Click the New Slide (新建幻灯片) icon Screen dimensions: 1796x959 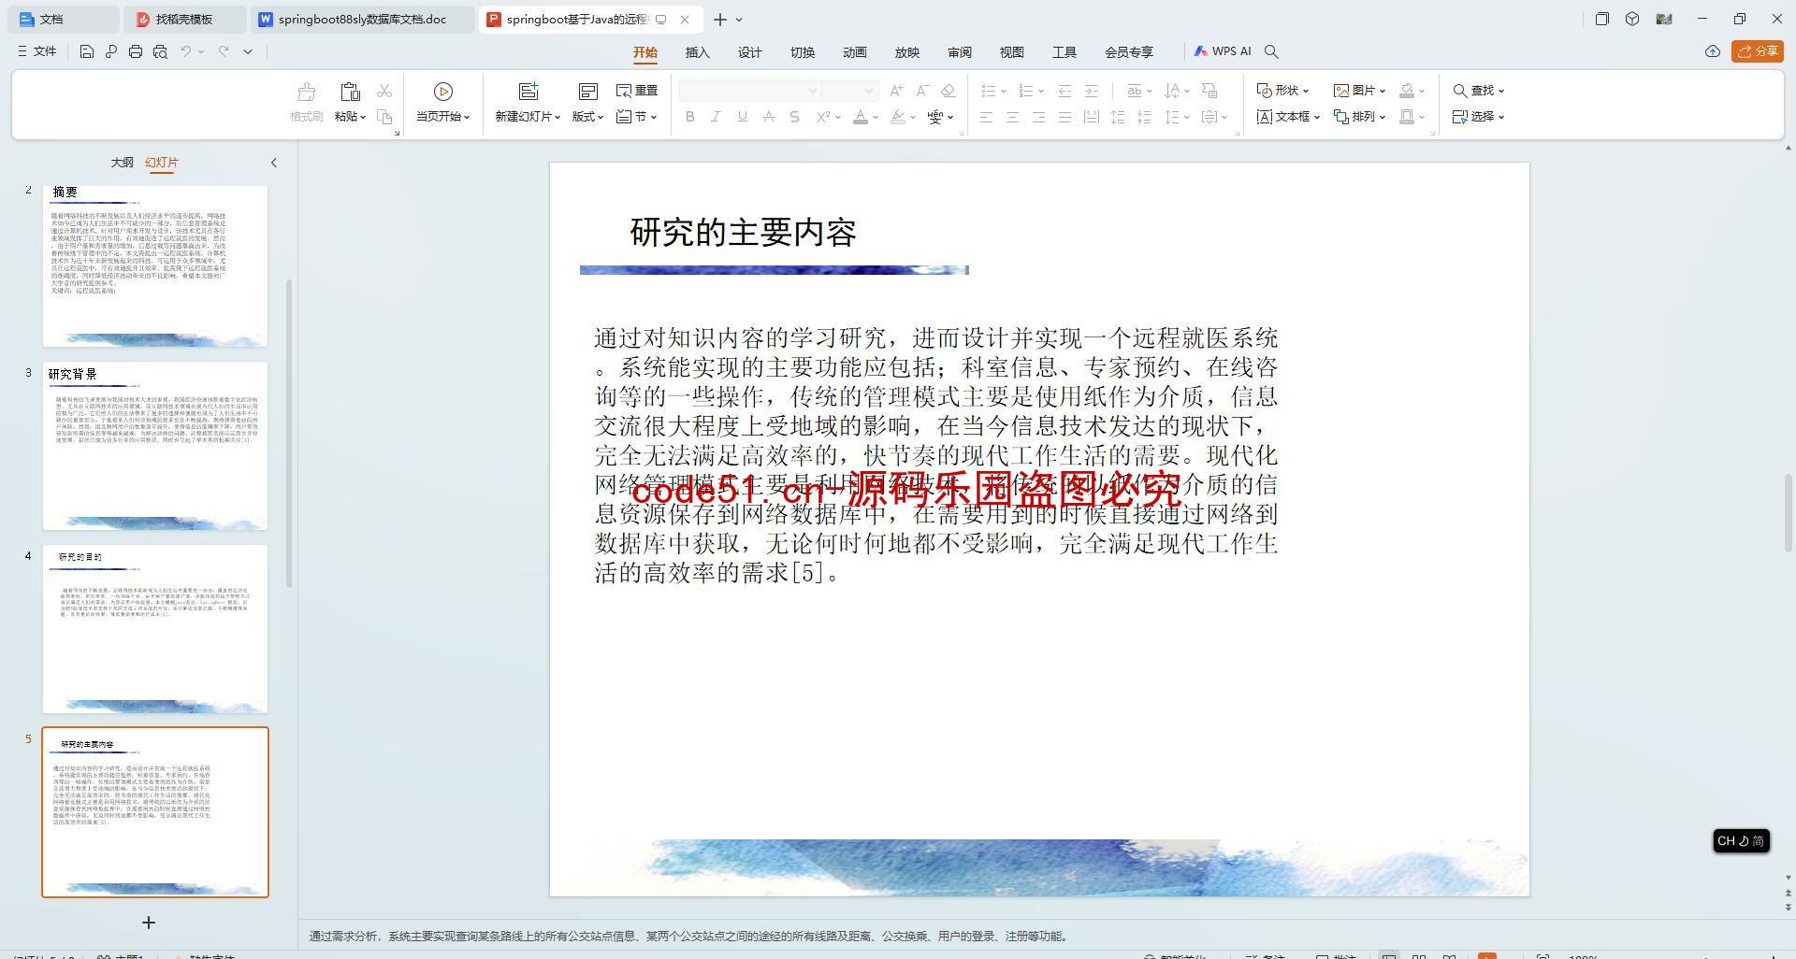click(529, 92)
